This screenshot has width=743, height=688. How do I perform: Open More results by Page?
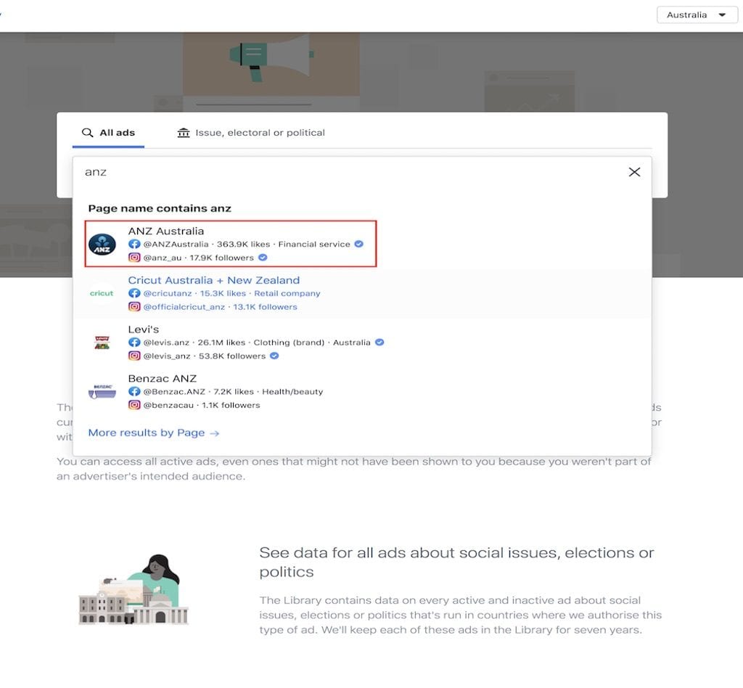pos(153,432)
